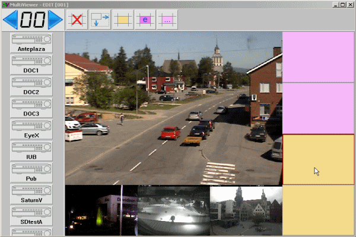Click the move/resize cell arrows icon
The width and height of the screenshot is (356, 237).
(x=100, y=20)
